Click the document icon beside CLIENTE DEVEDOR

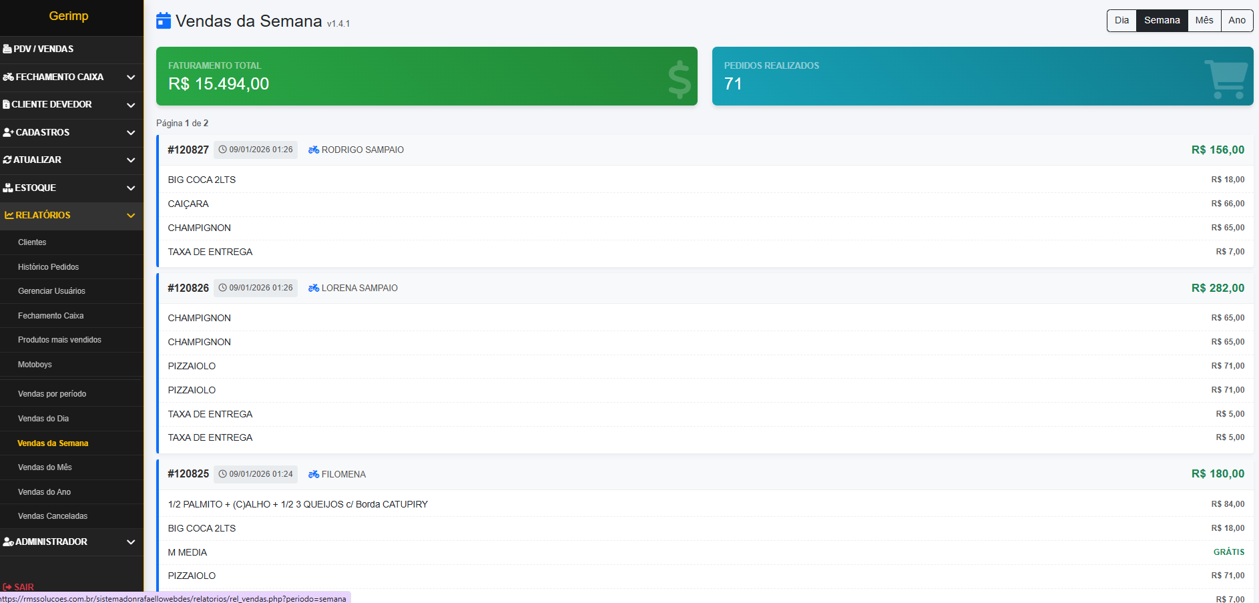tap(6, 104)
